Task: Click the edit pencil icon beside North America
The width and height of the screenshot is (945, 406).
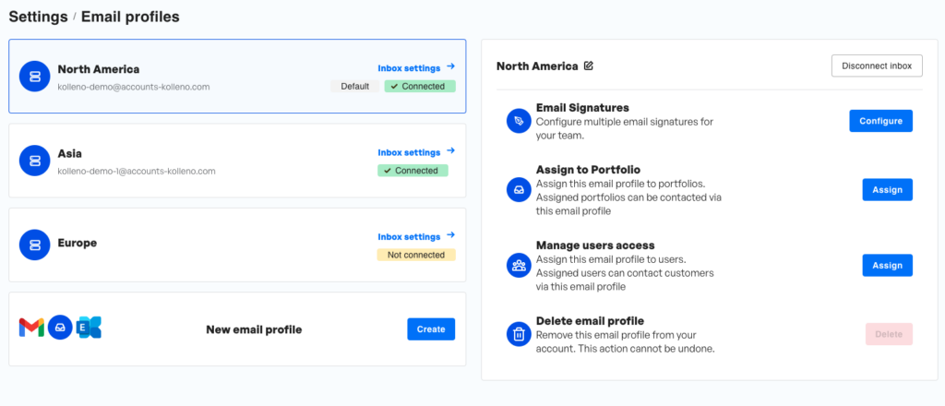Action: (589, 66)
